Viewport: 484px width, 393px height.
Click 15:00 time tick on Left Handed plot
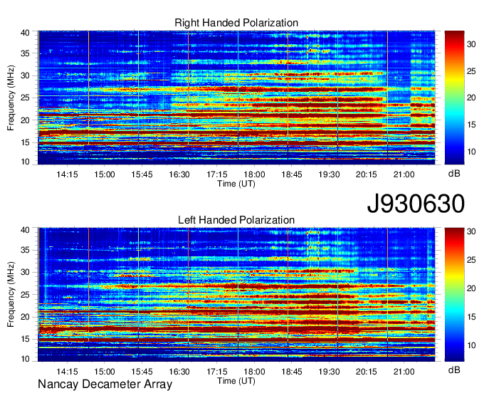coord(105,372)
